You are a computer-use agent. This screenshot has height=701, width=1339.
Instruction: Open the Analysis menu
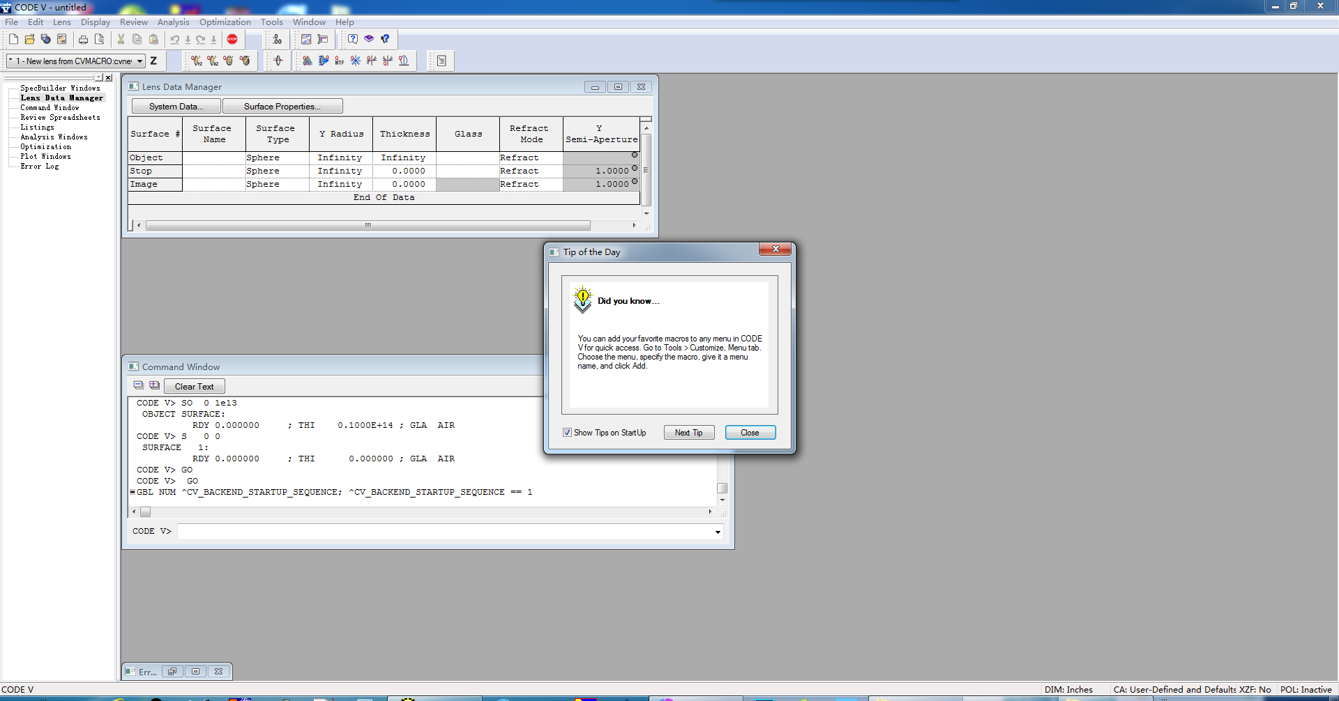coord(174,22)
